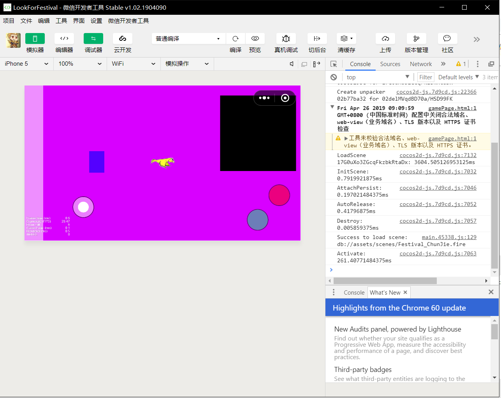Open the 文件 menu
Viewport: 501px width, 398px height.
[x=26, y=21]
